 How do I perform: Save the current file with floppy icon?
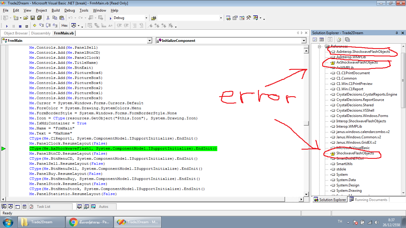(33, 18)
